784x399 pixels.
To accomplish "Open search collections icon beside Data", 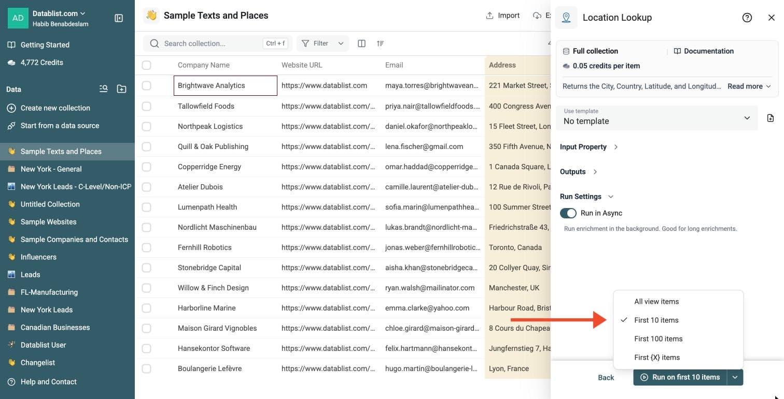I will (x=104, y=89).
